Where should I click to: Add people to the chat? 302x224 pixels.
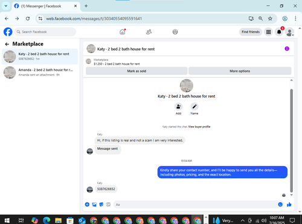coord(178,106)
